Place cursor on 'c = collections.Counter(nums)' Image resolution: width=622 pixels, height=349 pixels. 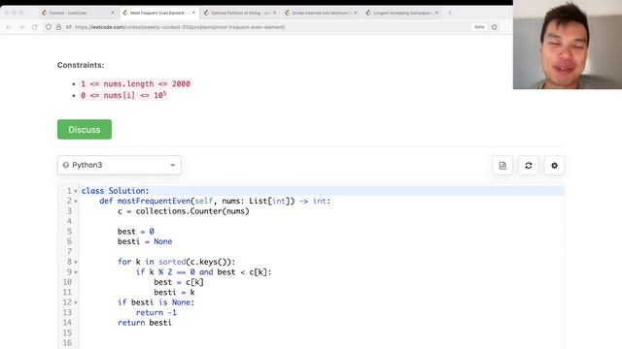184,211
